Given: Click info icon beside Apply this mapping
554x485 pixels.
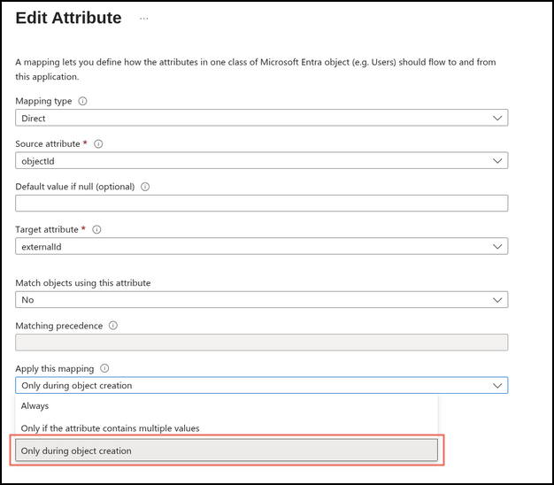Looking at the screenshot, I should [x=104, y=368].
